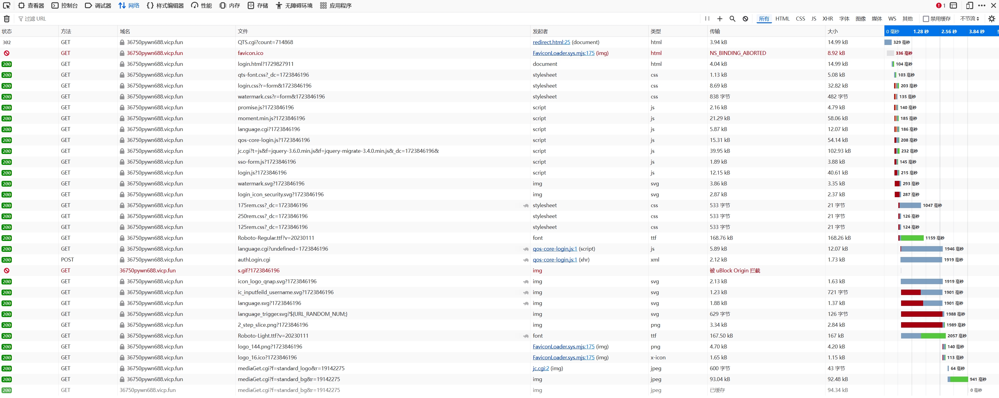Open the 不节流 throttling dropdown
The width and height of the screenshot is (999, 398).
tap(969, 19)
